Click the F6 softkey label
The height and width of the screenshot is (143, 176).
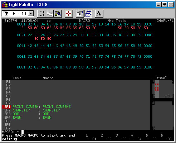pos(169,139)
